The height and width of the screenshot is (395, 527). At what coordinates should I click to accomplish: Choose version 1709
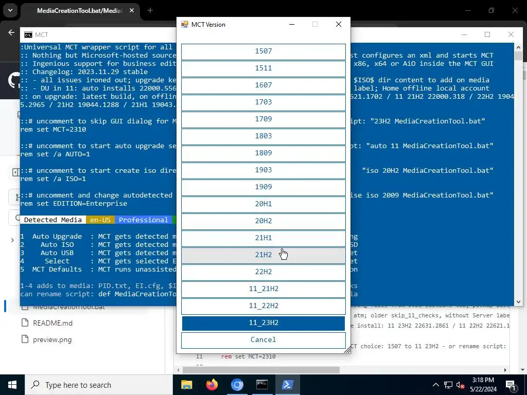click(x=263, y=119)
